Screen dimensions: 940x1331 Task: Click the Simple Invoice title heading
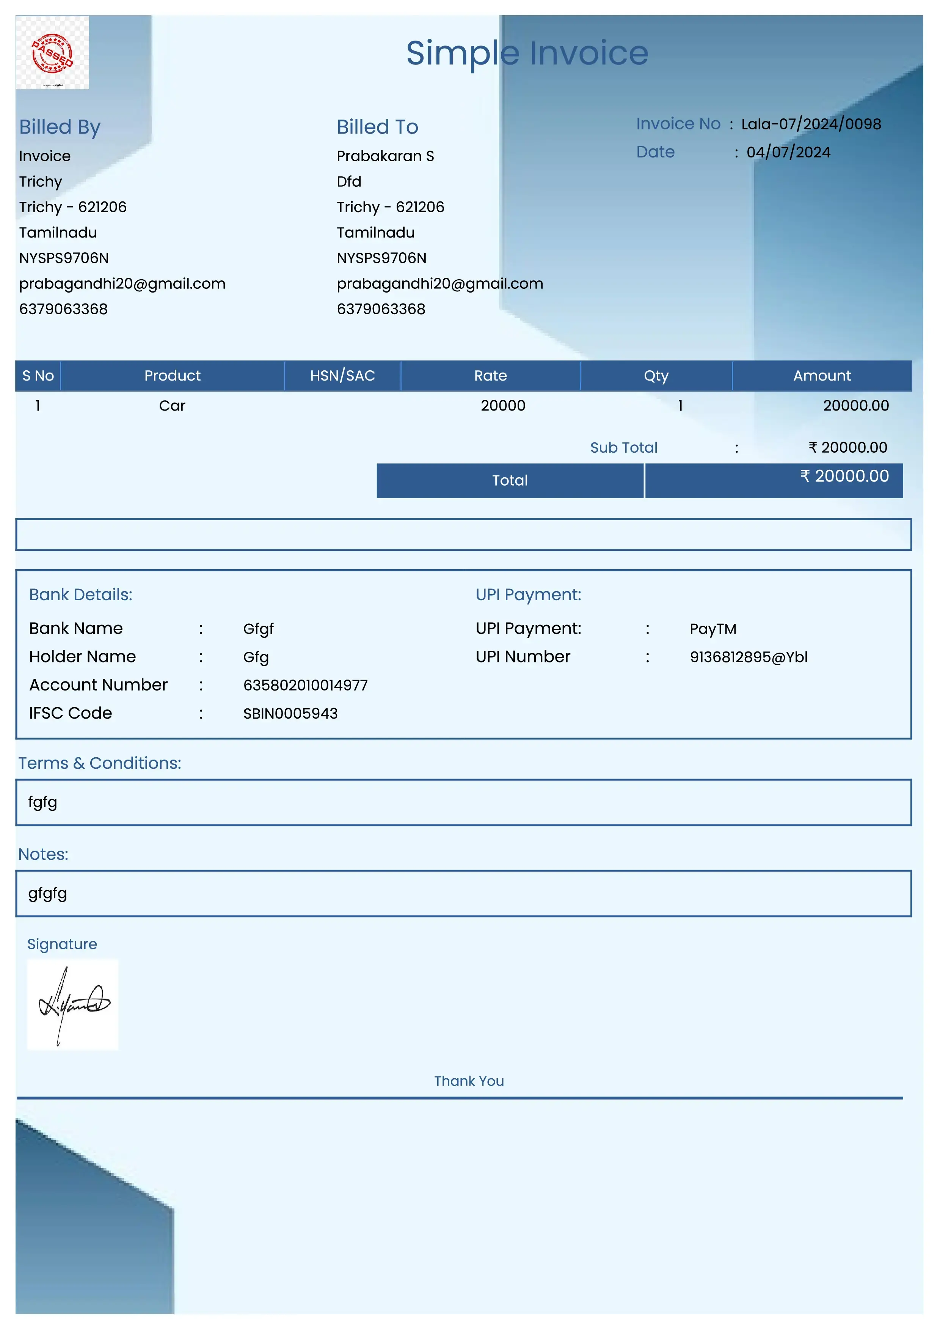click(x=527, y=53)
